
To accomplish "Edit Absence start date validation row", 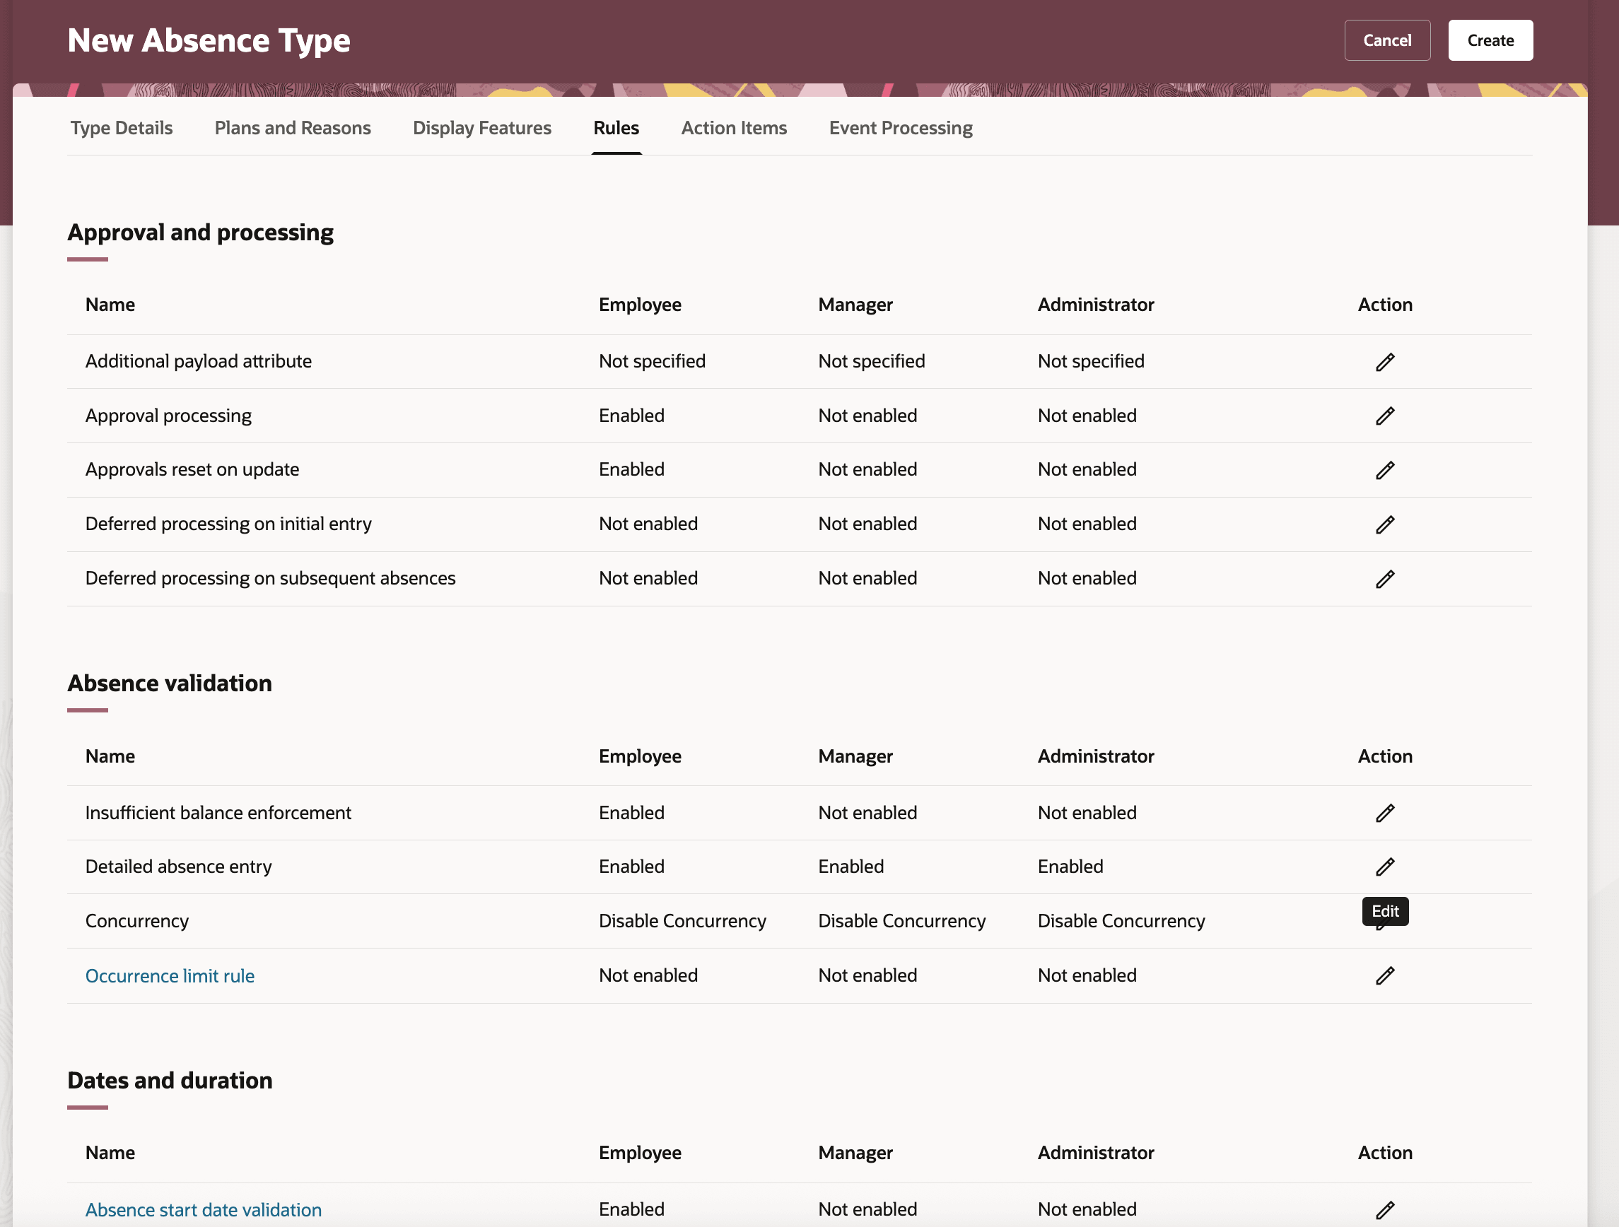I will [1385, 1209].
